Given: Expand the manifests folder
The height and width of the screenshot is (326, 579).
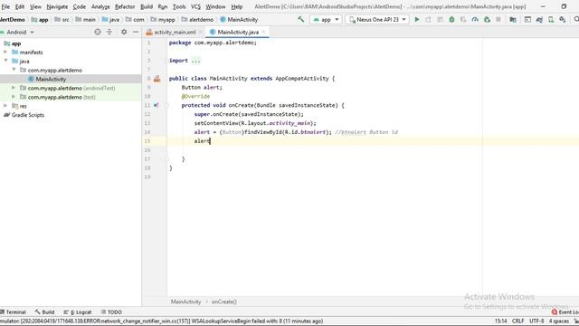Looking at the screenshot, I should point(5,53).
